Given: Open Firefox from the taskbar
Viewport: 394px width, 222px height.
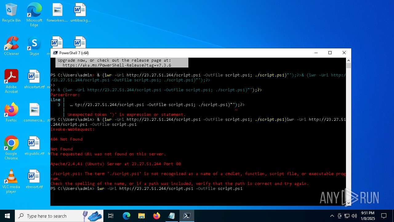Looking at the screenshot, I should 157,216.
